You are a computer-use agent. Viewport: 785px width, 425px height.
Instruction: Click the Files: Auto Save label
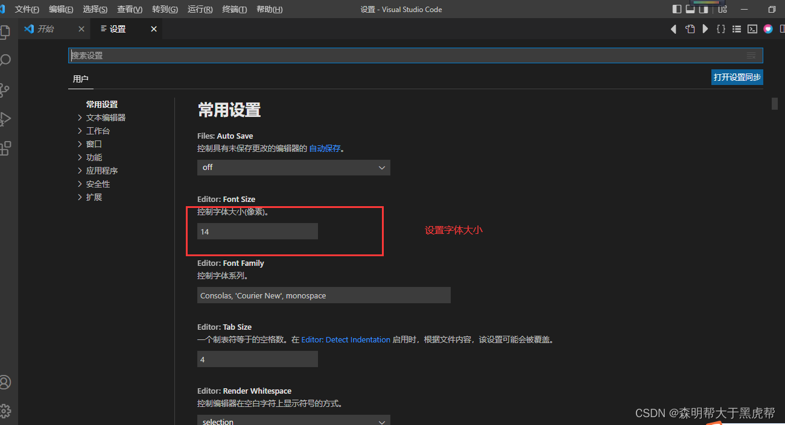click(225, 136)
